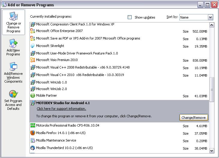This screenshot has height=158, width=219.
Task: Click the title bar Add or Remove Programs icon
Action: (4, 5)
